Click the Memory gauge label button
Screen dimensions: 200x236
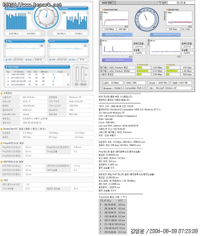coord(83,84)
